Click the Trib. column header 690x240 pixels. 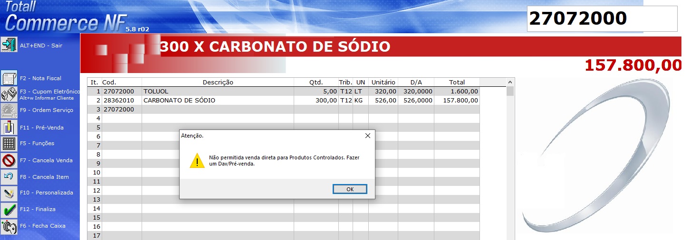[x=345, y=82]
